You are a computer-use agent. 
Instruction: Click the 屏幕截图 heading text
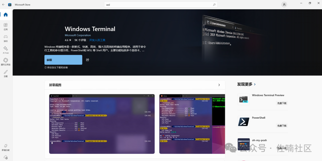tap(55, 85)
